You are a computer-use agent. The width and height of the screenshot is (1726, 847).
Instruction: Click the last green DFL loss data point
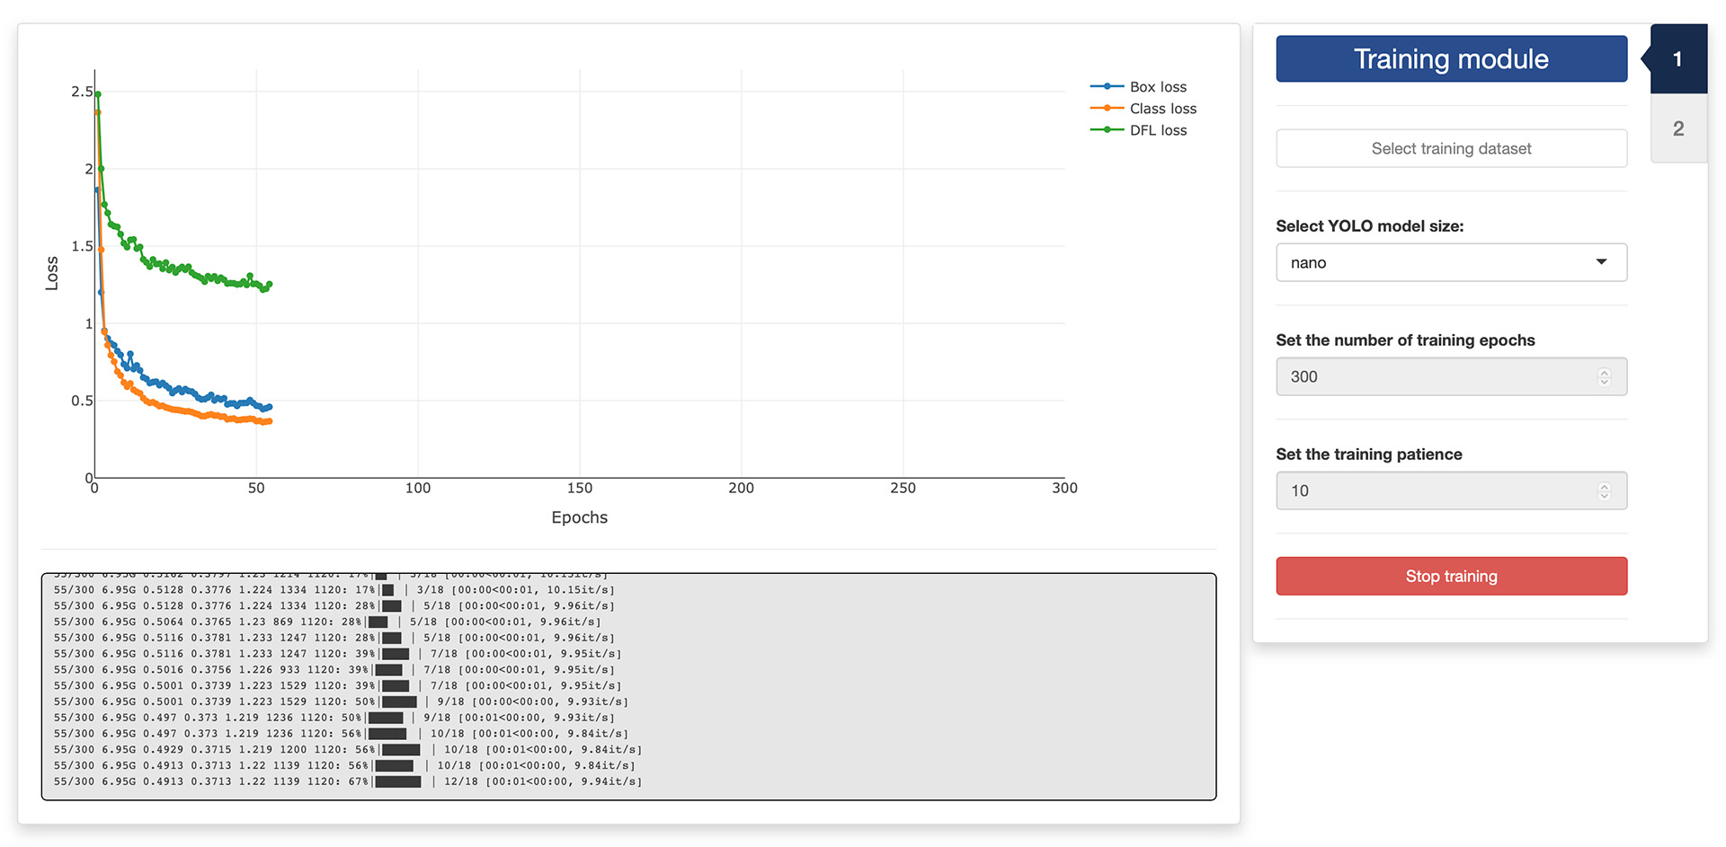click(x=269, y=285)
